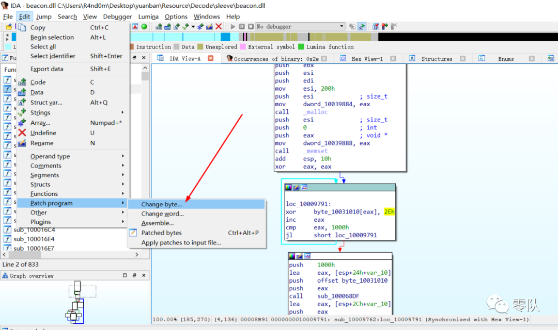
Task: Click the Struct var toolbar icon
Action: [x=177, y=27]
